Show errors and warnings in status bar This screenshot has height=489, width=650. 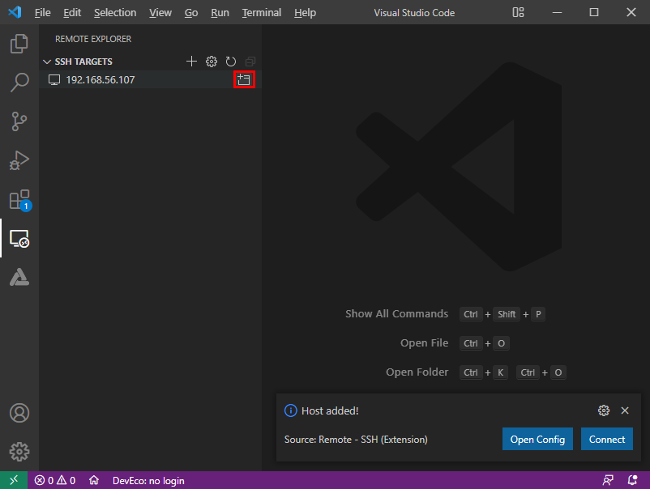[55, 480]
